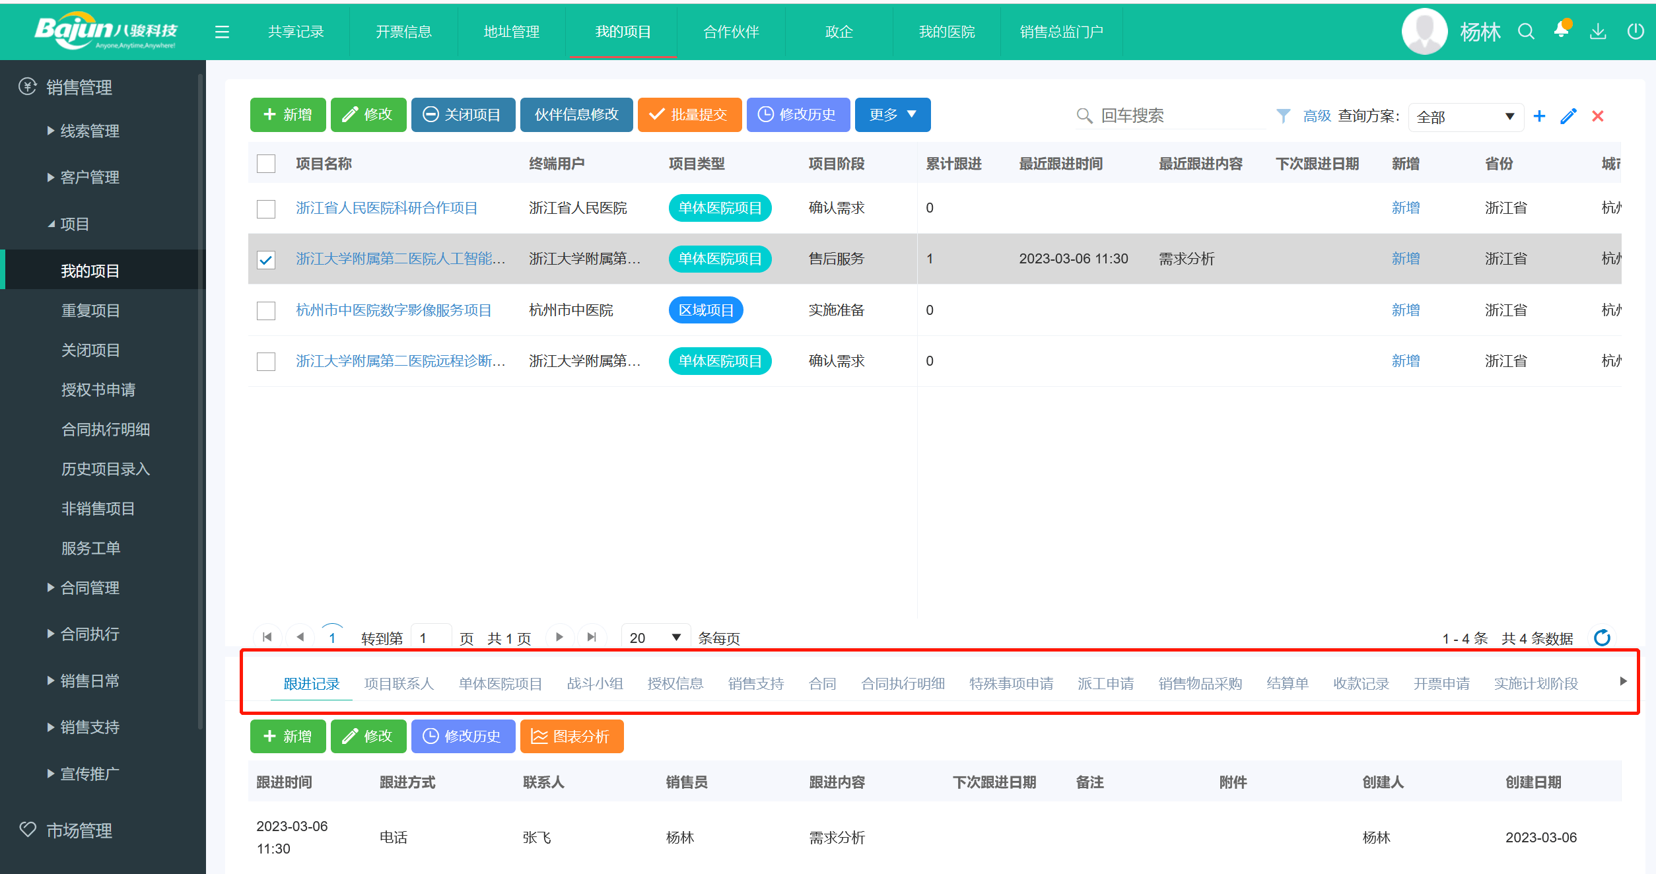The image size is (1656, 874).
Task: Click 高级 search link
Action: (x=1317, y=116)
